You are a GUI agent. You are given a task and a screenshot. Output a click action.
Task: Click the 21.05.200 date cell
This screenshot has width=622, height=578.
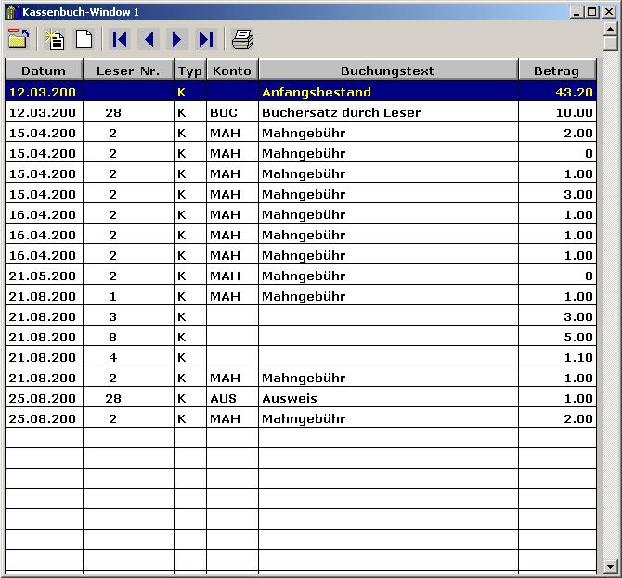[x=44, y=276]
